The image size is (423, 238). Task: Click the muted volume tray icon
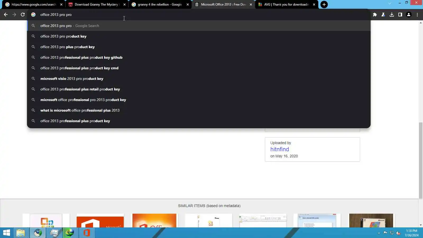tap(398, 233)
